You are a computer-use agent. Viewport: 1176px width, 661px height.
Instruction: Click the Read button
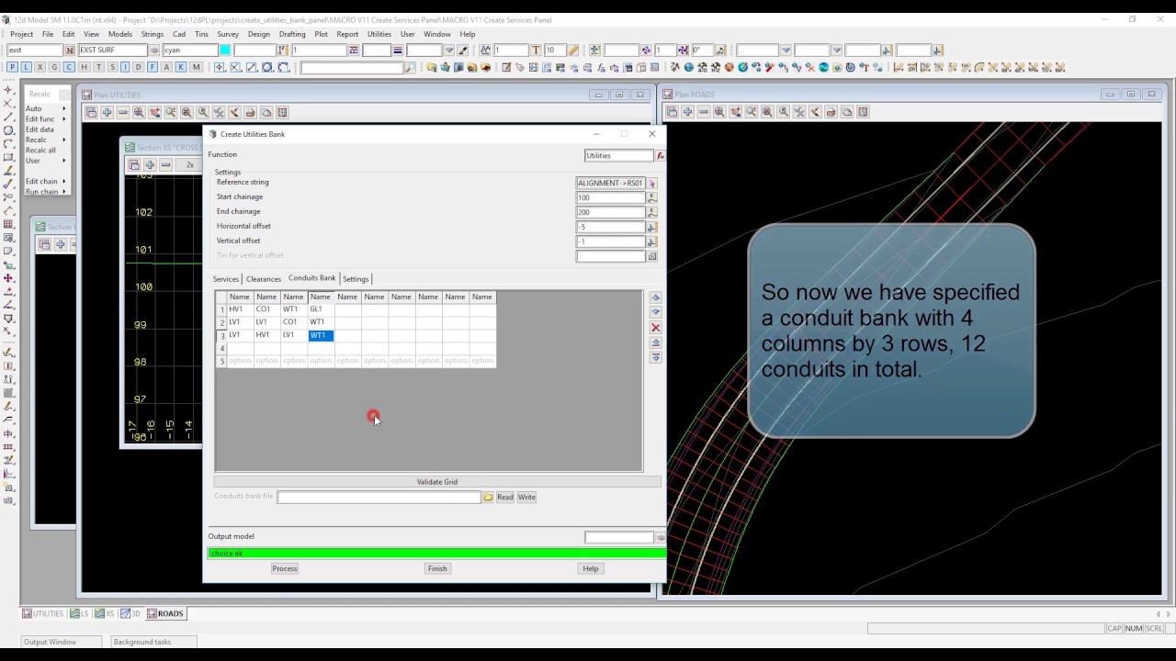tap(505, 498)
